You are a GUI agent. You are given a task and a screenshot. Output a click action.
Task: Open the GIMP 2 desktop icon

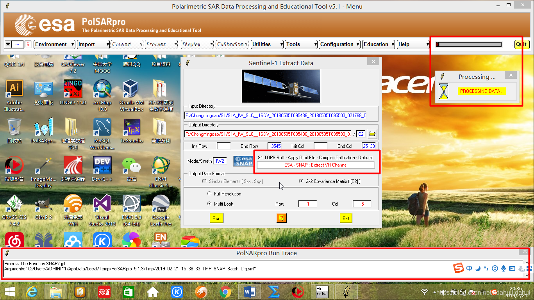pos(44,207)
